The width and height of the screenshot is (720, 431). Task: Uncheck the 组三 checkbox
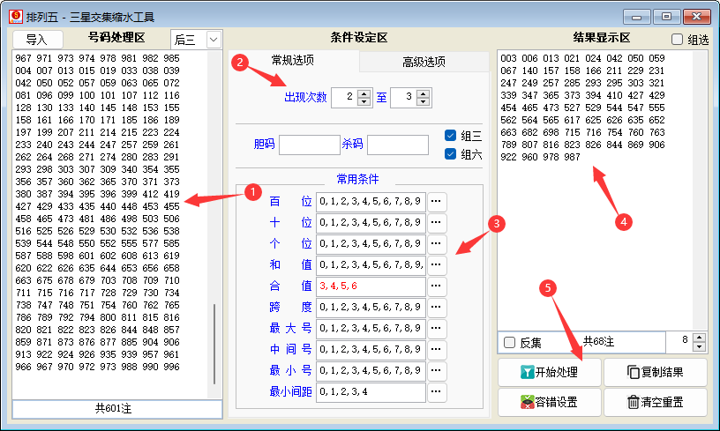coord(450,136)
